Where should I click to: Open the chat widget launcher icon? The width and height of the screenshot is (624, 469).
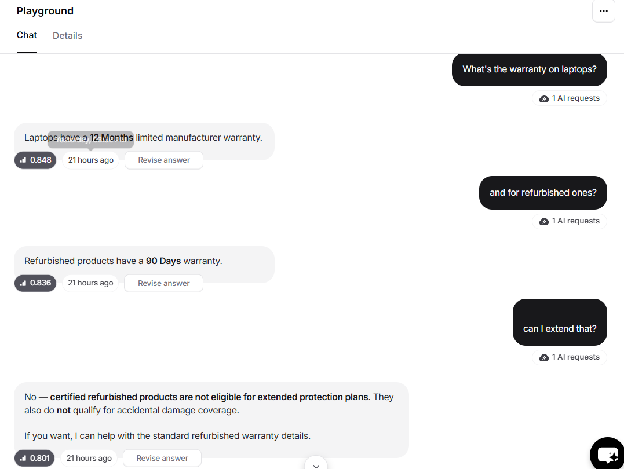[x=608, y=454]
